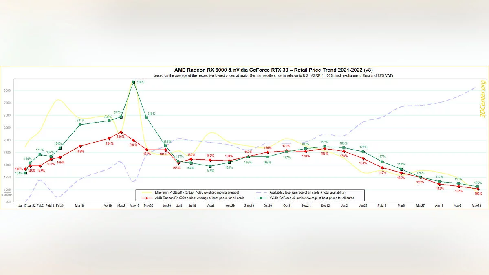Click the red 112% data label
Image resolution: width=489 pixels, height=275 pixels.
click(x=439, y=189)
